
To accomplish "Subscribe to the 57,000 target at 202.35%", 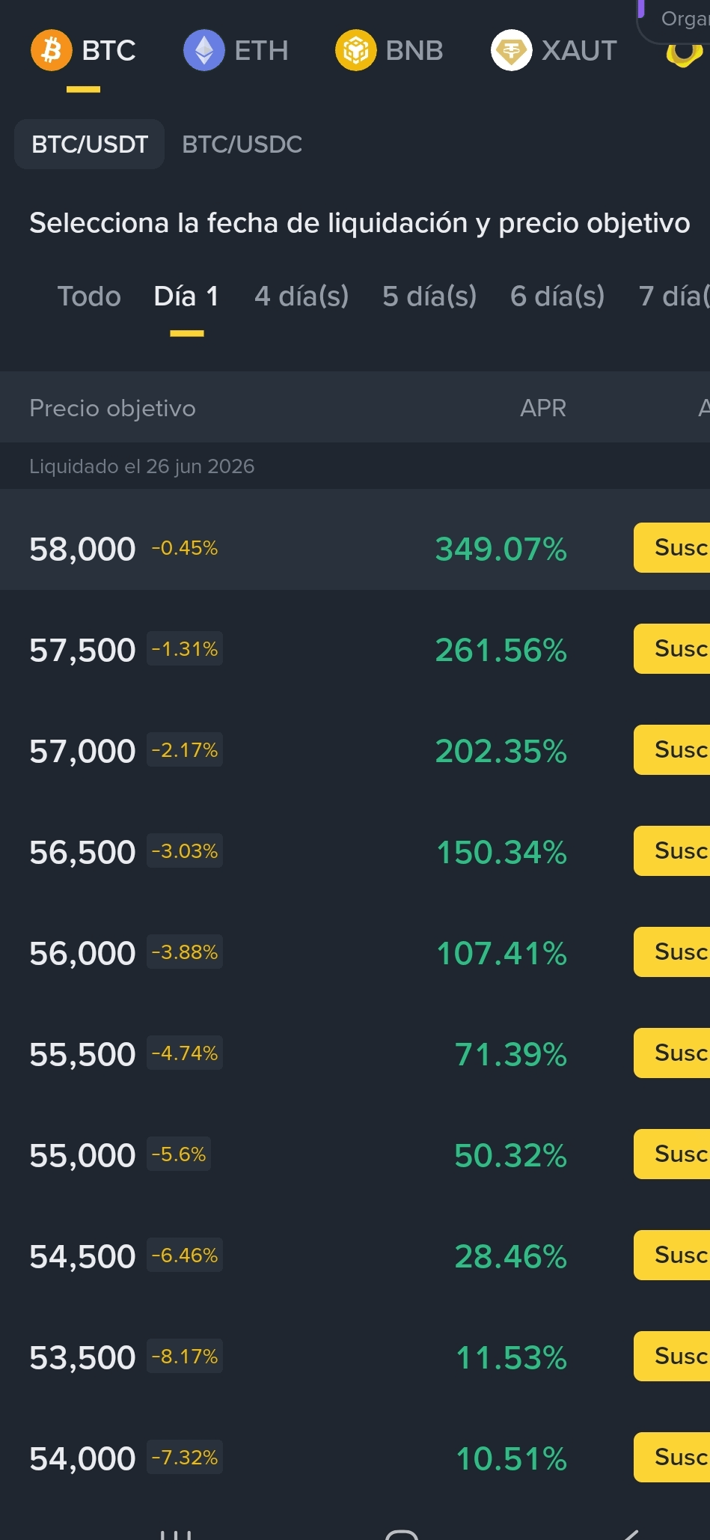I will (x=672, y=749).
